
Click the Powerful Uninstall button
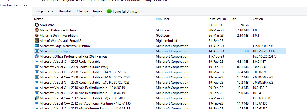pyautogui.click(x=123, y=11)
